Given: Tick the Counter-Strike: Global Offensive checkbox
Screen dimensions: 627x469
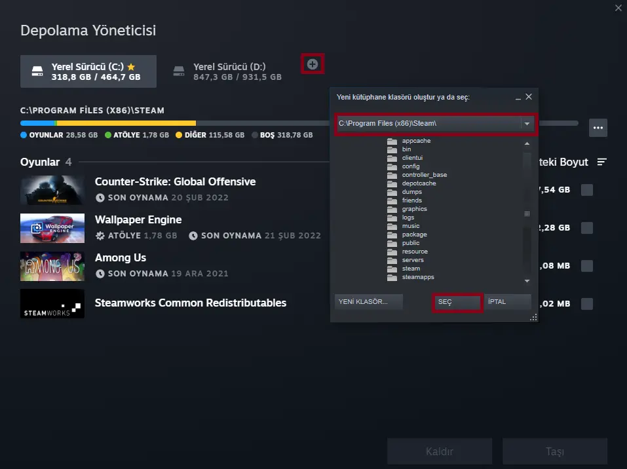Looking at the screenshot, I should (586, 190).
